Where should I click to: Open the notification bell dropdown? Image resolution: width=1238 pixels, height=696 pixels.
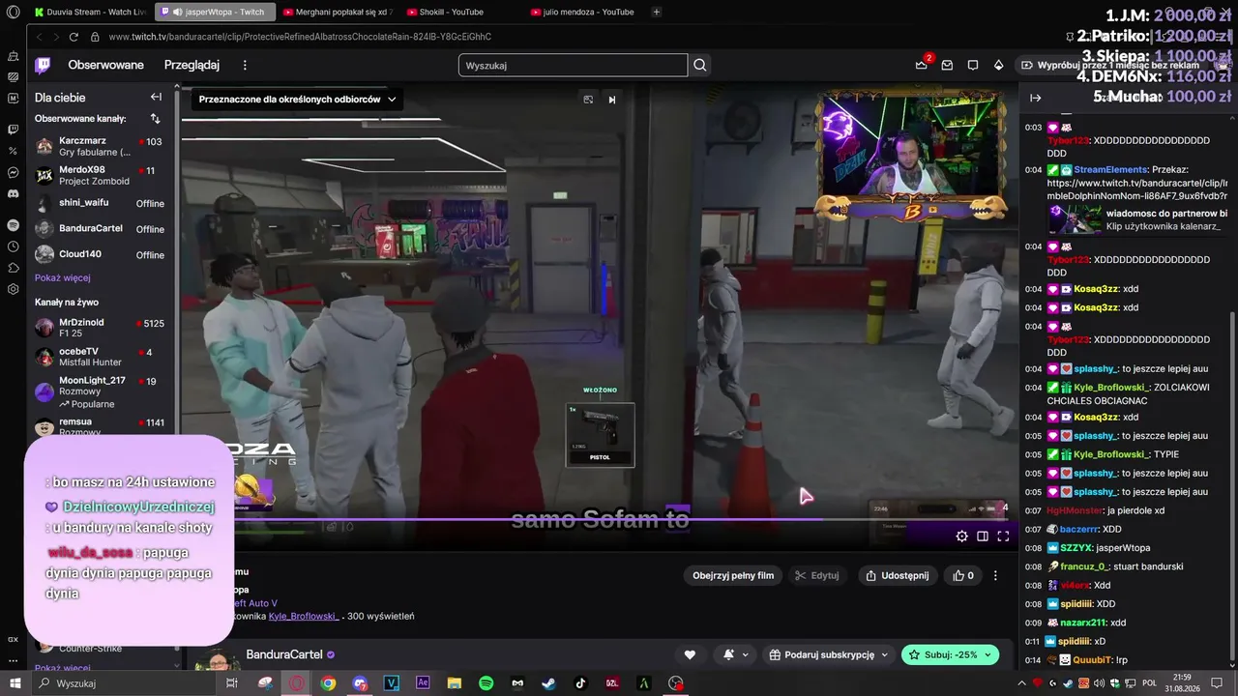click(x=735, y=654)
